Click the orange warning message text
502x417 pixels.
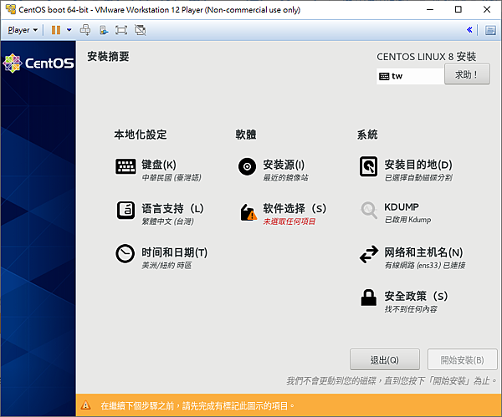click(x=197, y=406)
